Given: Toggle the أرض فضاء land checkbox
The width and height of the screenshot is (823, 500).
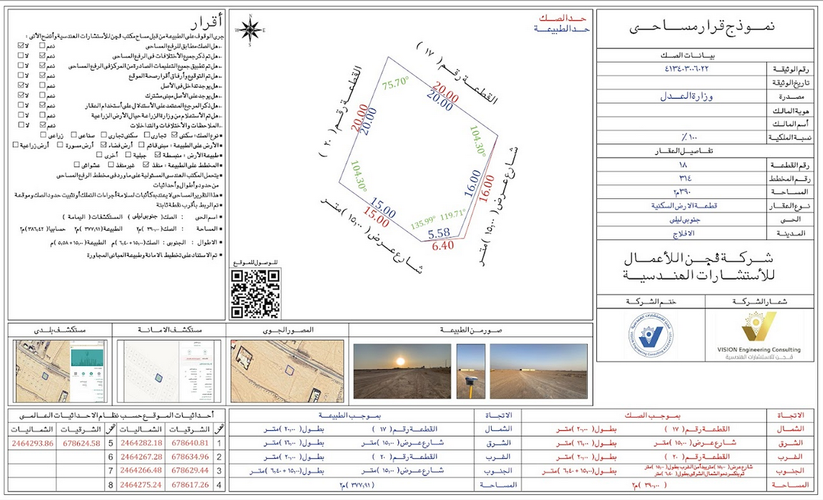Looking at the screenshot, I should click(x=104, y=145).
